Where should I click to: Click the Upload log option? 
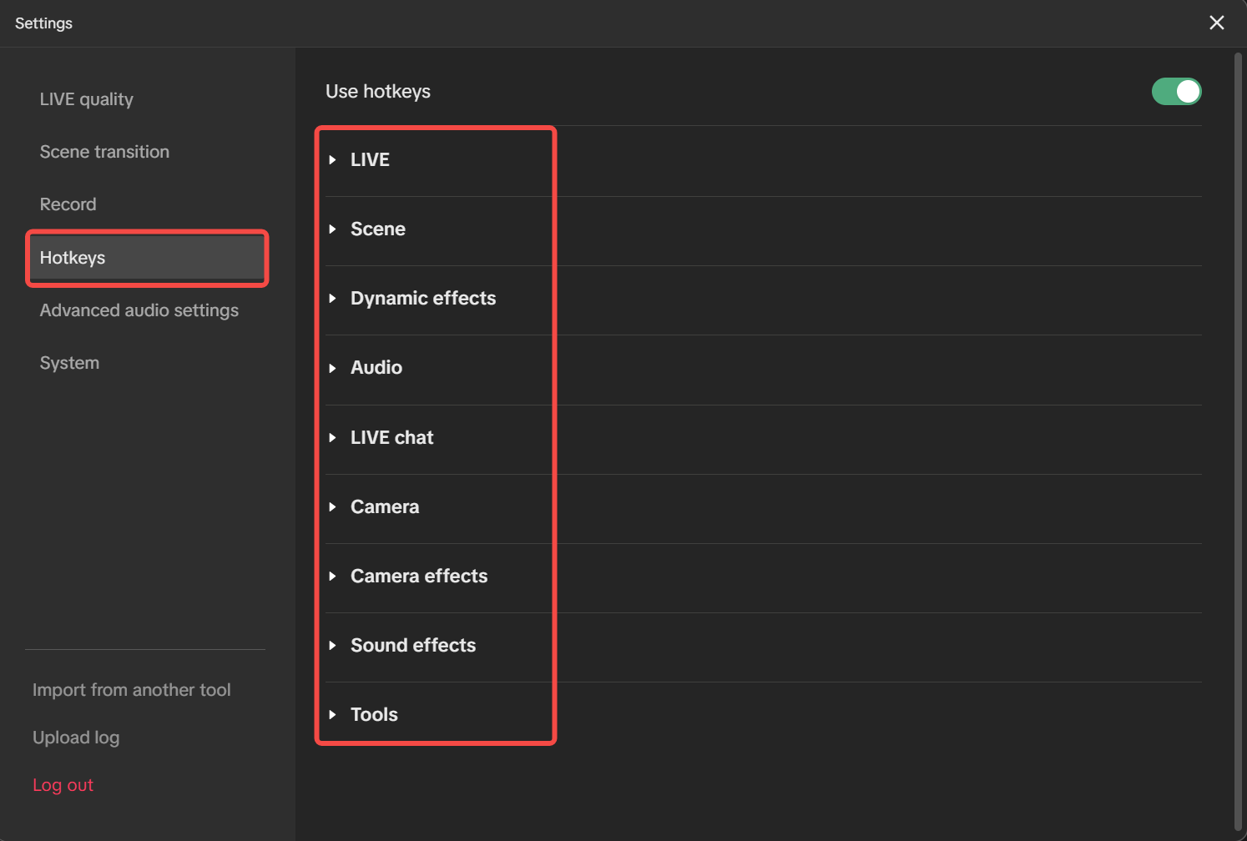(x=76, y=738)
